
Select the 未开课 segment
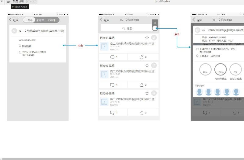click(40, 20)
